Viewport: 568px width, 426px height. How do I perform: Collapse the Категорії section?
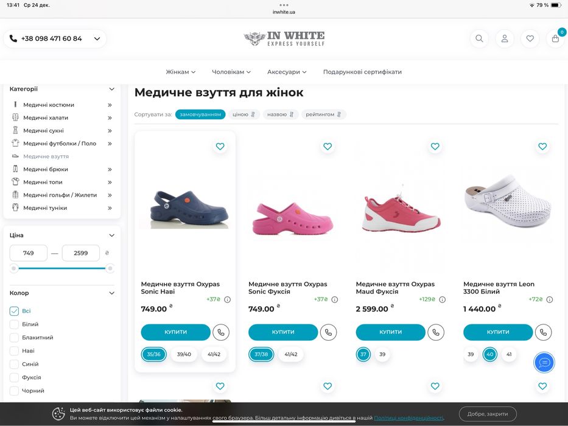[111, 89]
